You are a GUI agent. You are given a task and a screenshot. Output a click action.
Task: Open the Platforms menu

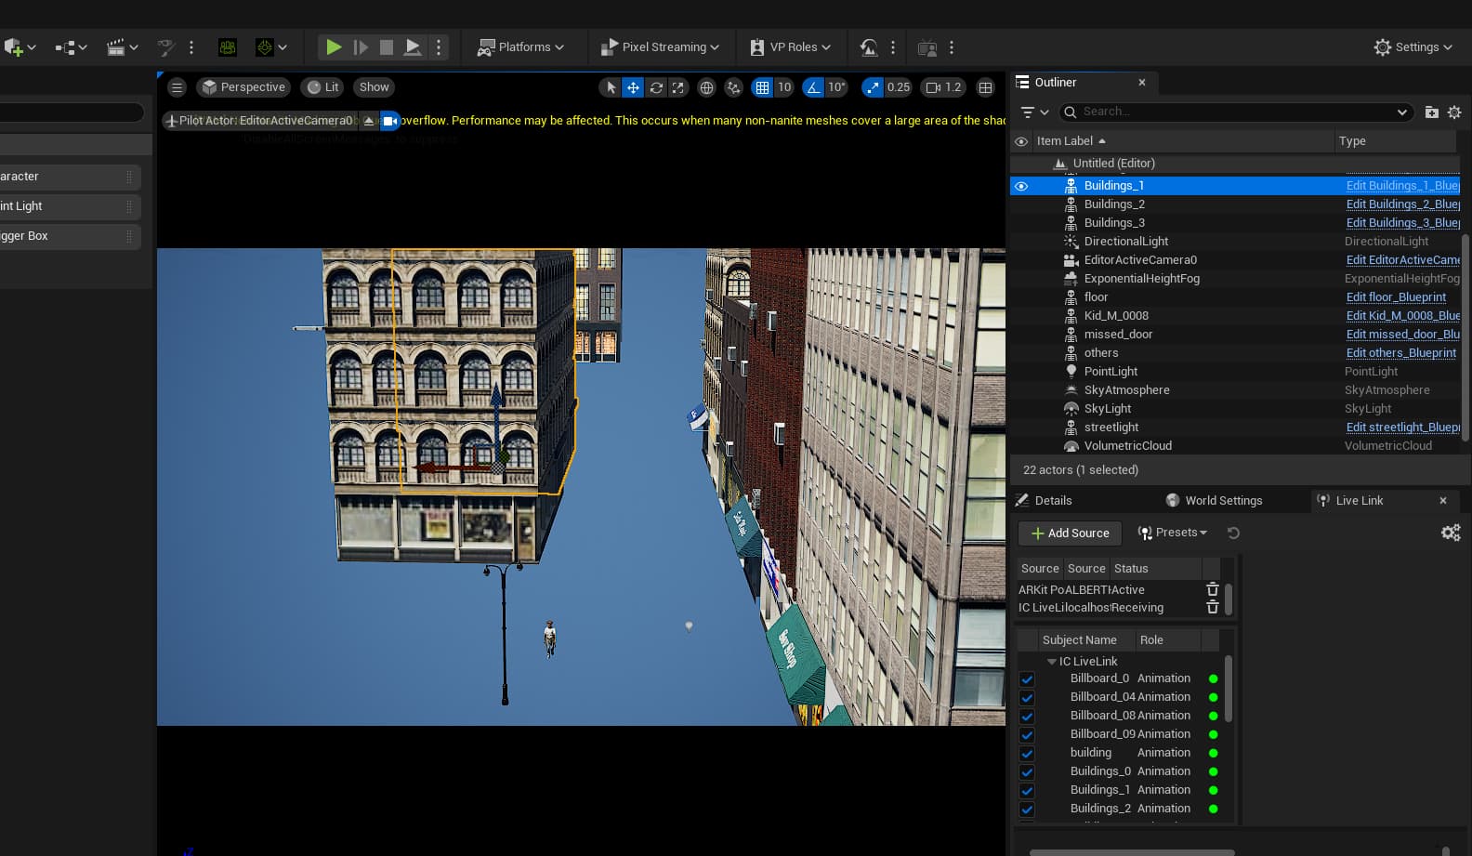point(520,47)
